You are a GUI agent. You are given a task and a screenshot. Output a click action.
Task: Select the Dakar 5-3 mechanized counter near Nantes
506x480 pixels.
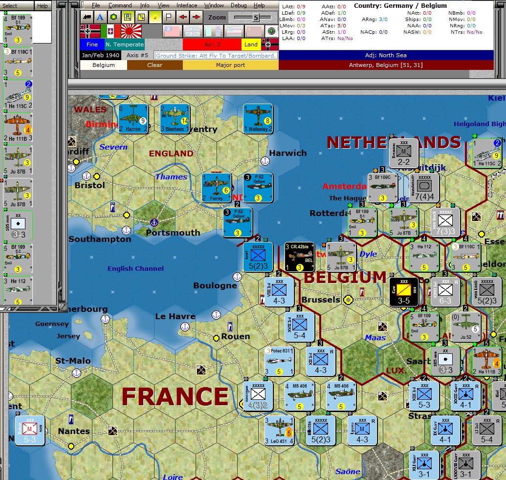click(30, 430)
